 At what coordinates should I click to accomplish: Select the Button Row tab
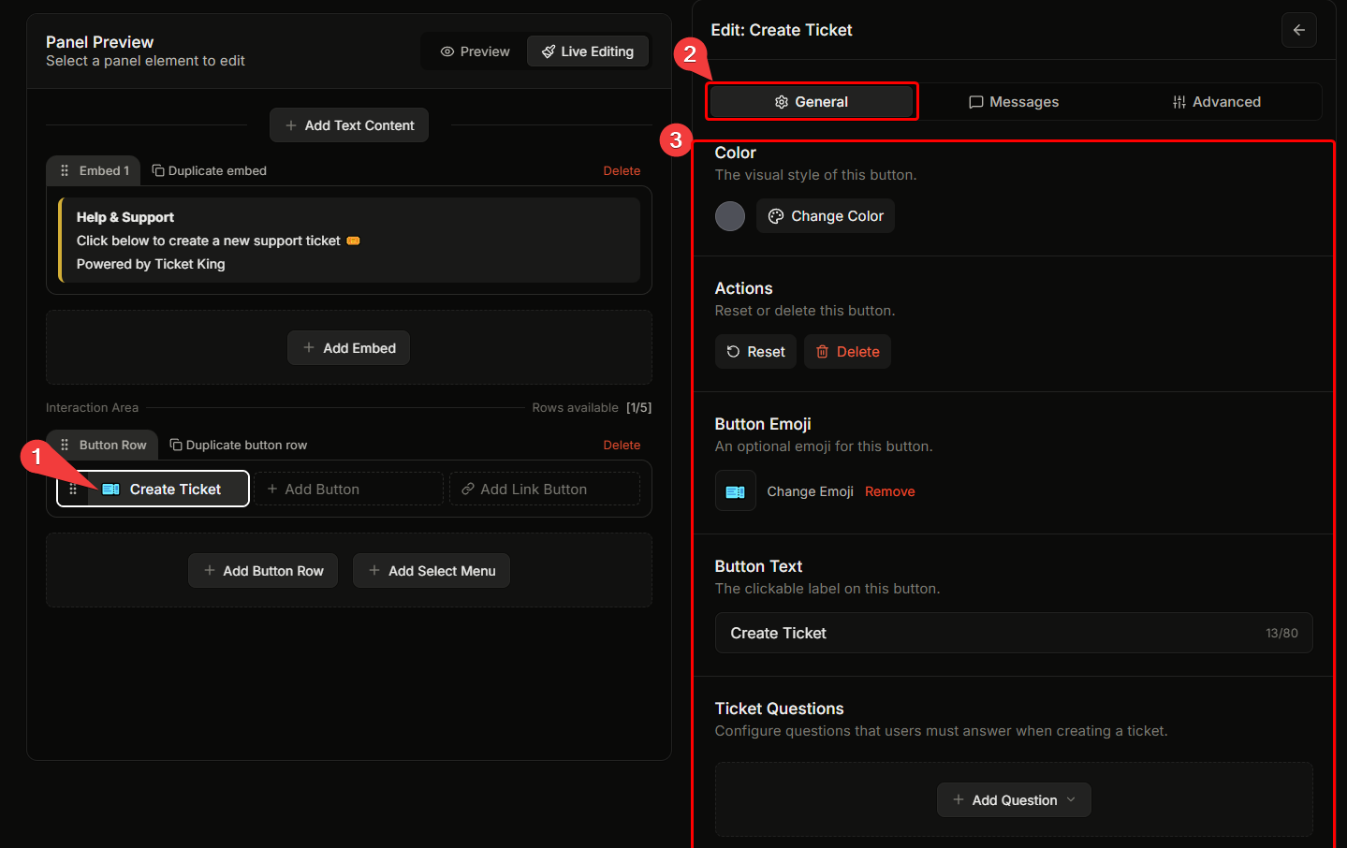click(102, 445)
